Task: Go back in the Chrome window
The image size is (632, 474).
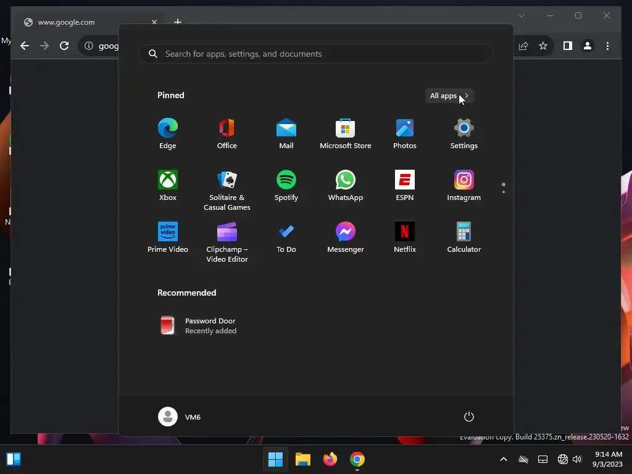Action: [25, 46]
